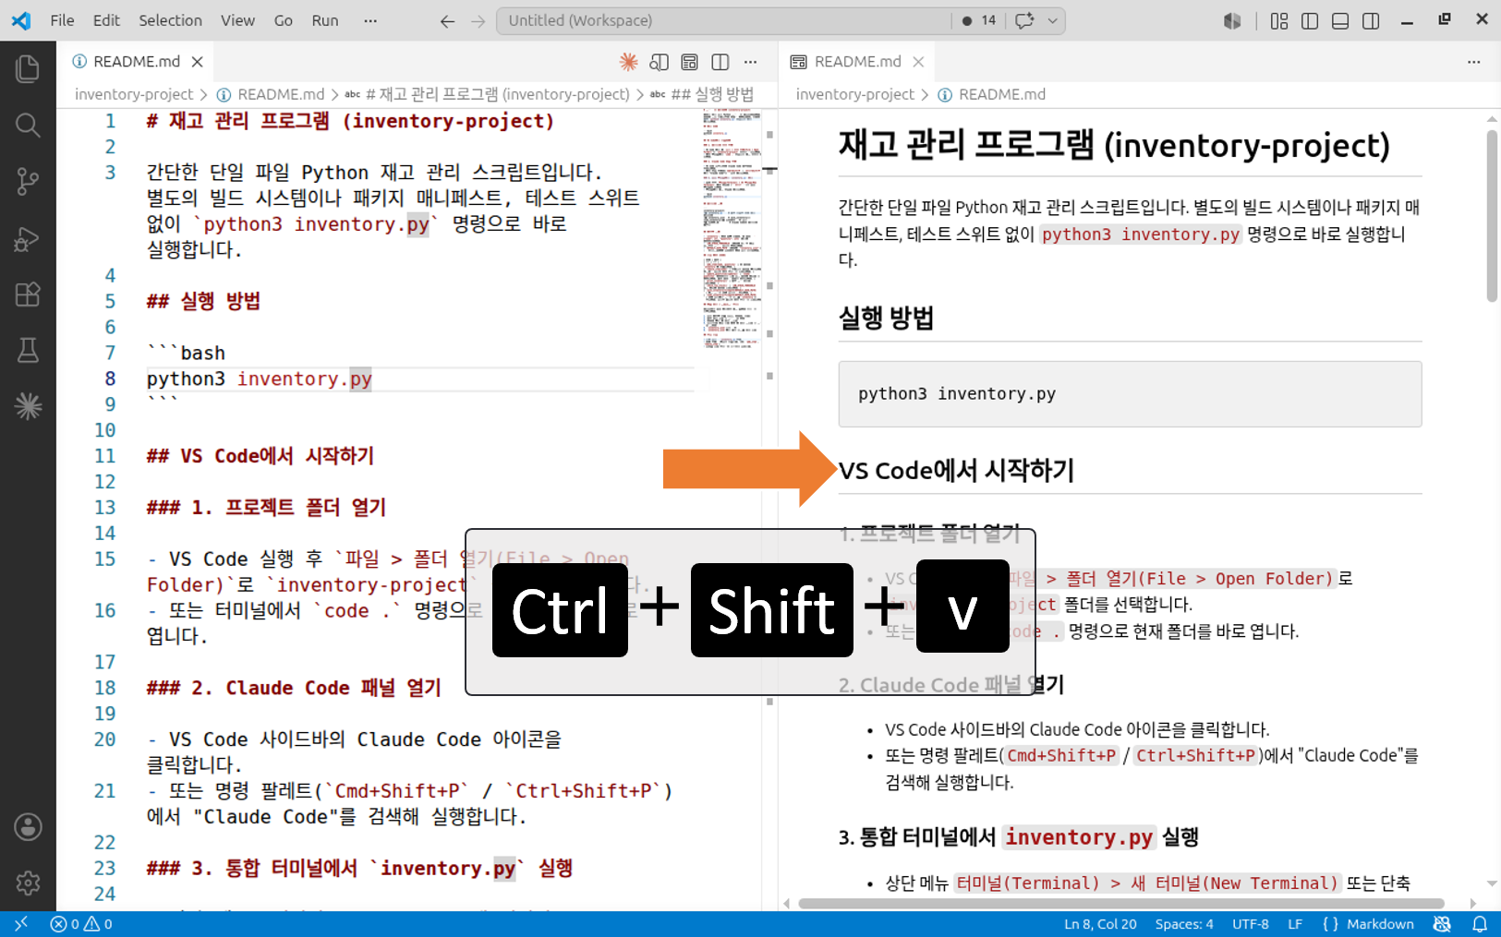Close the README.md preview tab

918,62
